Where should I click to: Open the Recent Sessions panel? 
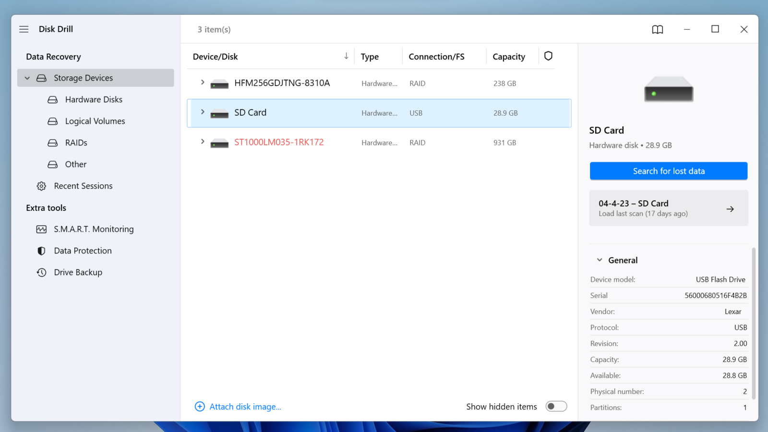click(x=83, y=186)
